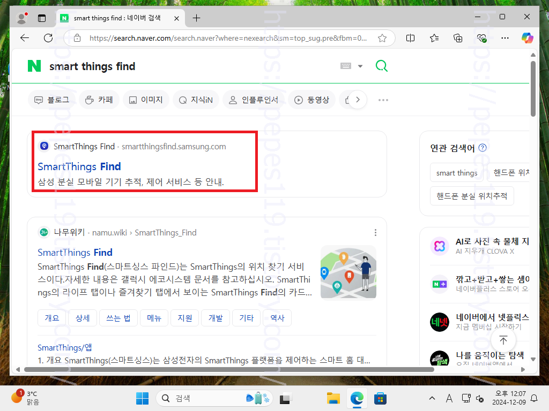Open Naver virtual keyboard icon
The image size is (549, 411).
click(346, 66)
